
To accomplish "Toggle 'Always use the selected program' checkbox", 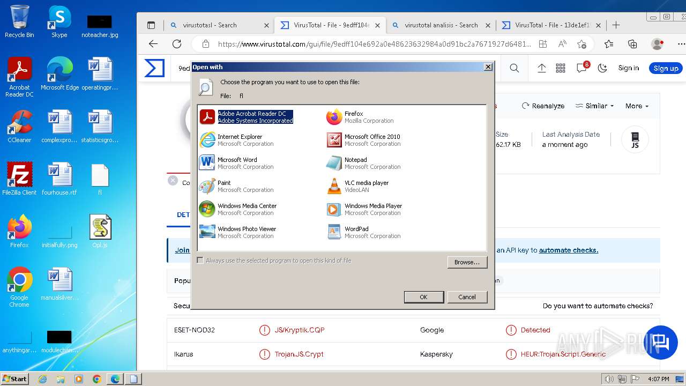I will [x=200, y=261].
